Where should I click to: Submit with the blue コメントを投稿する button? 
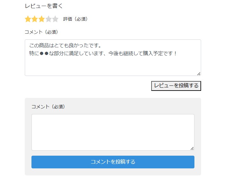[x=113, y=162]
